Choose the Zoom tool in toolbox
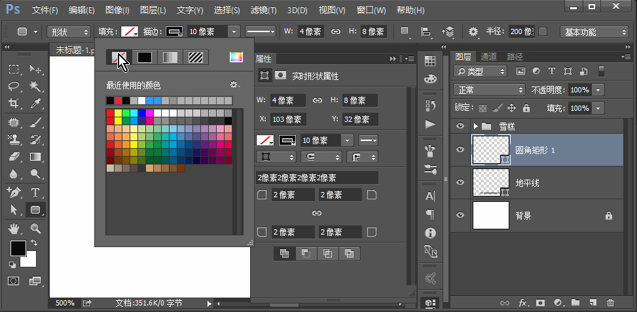The height and width of the screenshot is (312, 637). point(35,229)
